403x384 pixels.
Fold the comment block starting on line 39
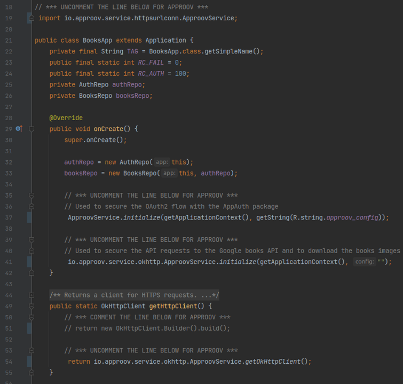31,239
